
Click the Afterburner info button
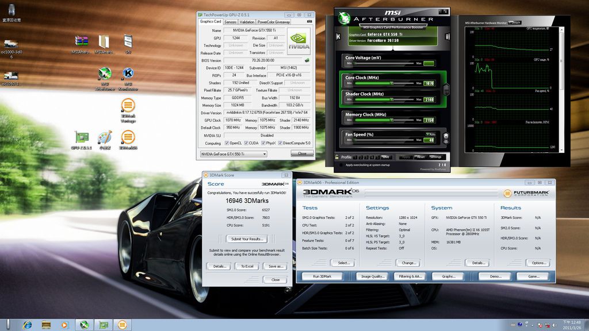[447, 37]
